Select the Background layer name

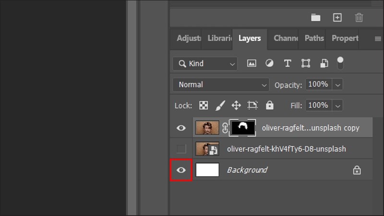pos(247,170)
